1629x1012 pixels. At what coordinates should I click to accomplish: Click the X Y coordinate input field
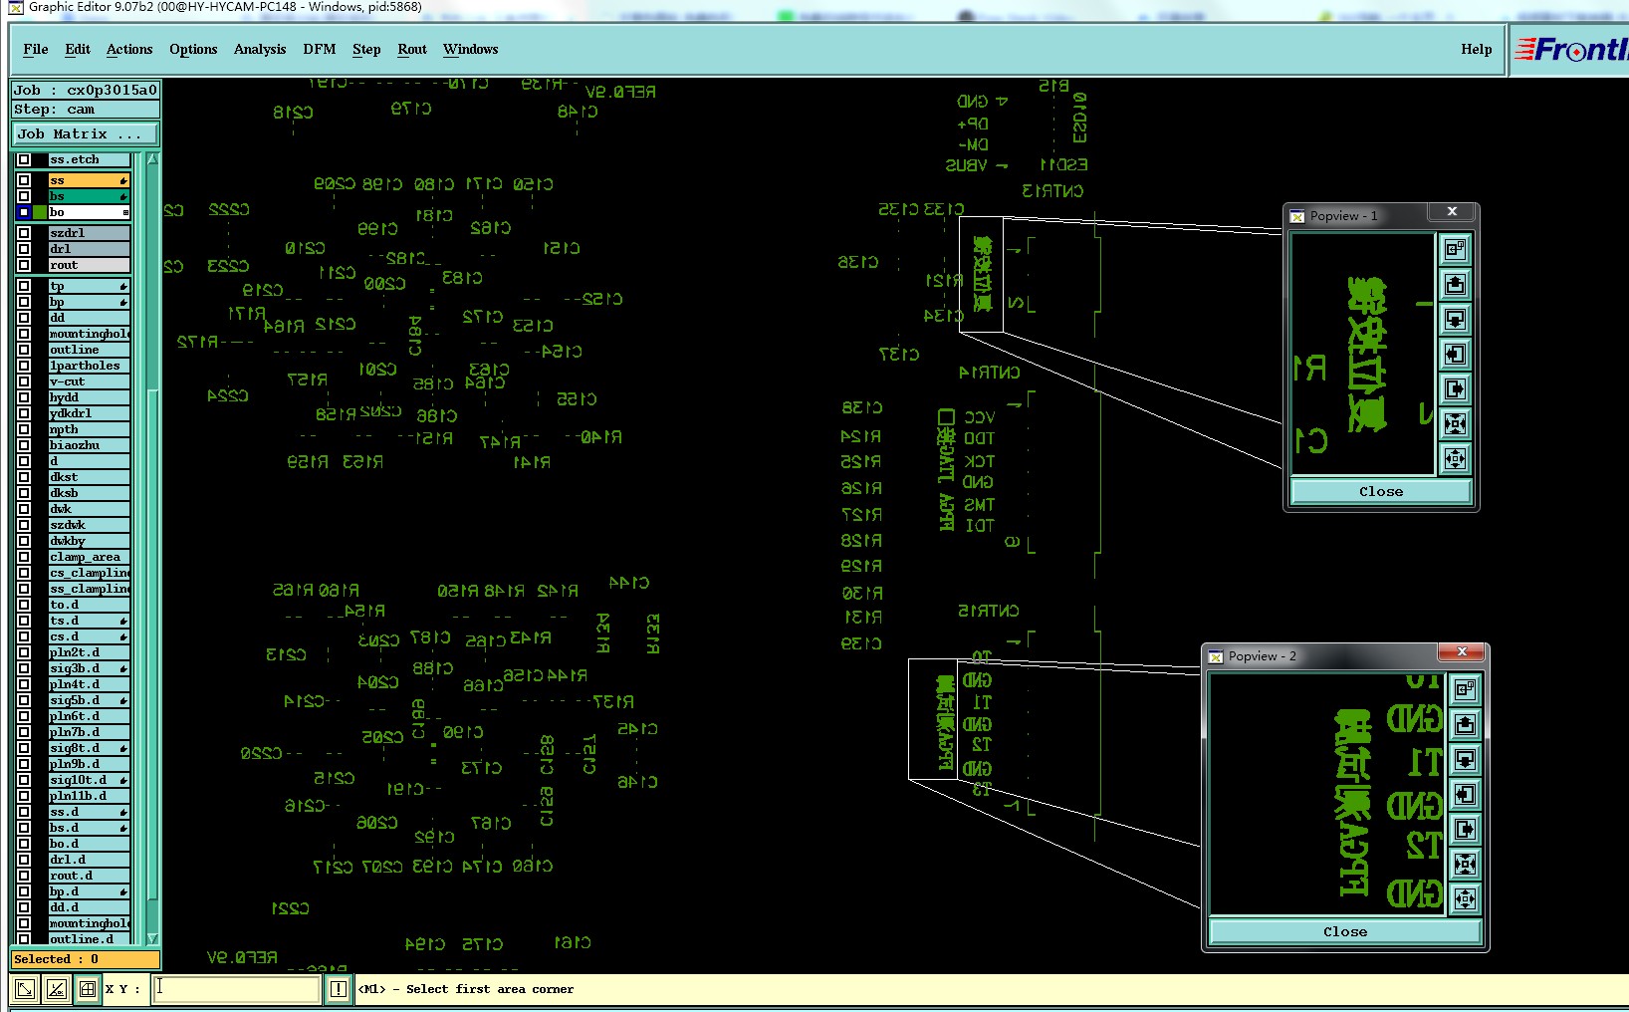coord(236,989)
